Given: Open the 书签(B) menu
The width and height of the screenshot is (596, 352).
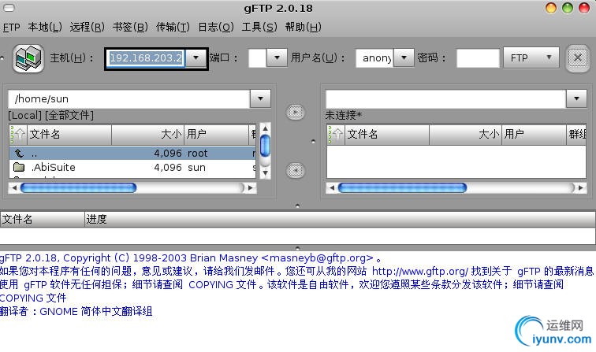Looking at the screenshot, I should tap(130, 27).
